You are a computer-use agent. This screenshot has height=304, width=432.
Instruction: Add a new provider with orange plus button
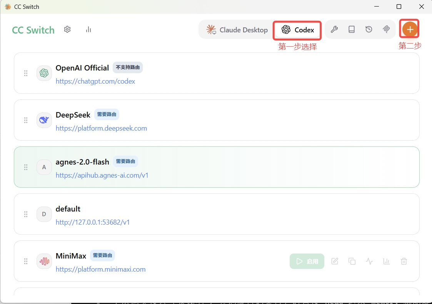(x=410, y=29)
